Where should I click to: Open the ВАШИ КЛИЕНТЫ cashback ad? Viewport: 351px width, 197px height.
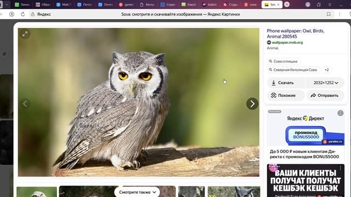click(x=305, y=181)
